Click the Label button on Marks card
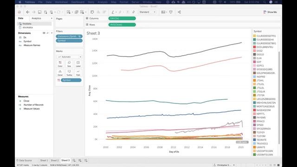 coord(78,64)
